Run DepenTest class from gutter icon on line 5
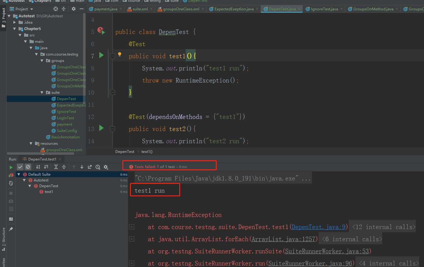Screen dimensions: 424x267 [x=101, y=31]
